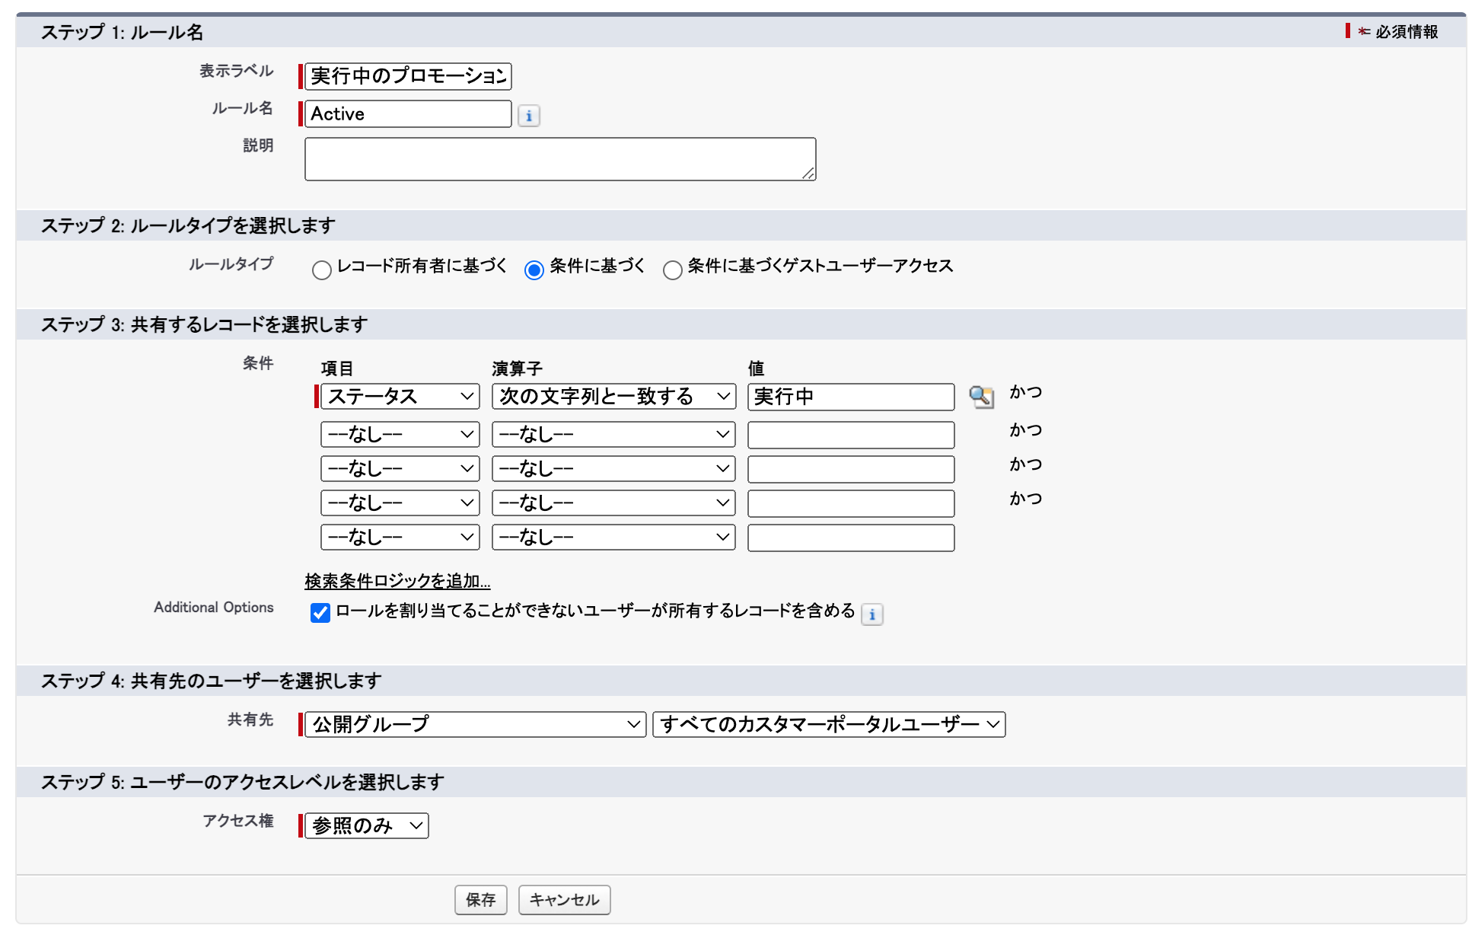Viewport: 1472px width, 935px height.
Task: Click the third row value input field
Action: [x=851, y=469]
